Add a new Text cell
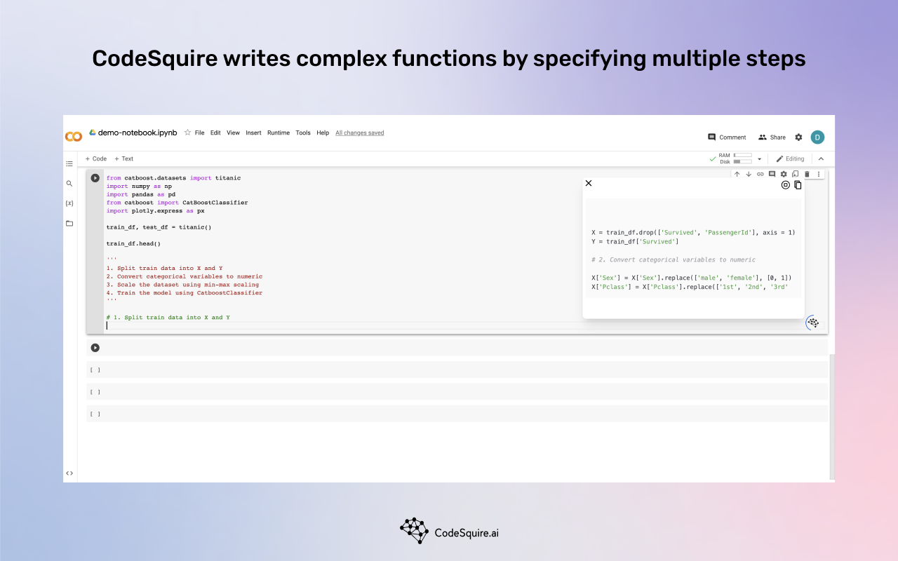The width and height of the screenshot is (898, 561). coord(123,158)
